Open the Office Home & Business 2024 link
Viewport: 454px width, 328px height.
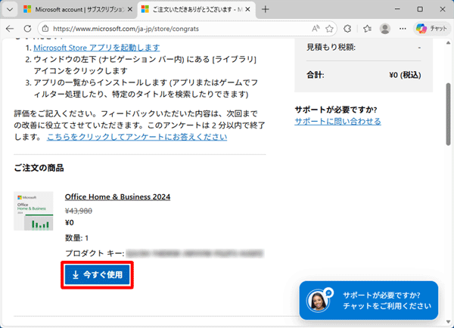click(x=117, y=196)
